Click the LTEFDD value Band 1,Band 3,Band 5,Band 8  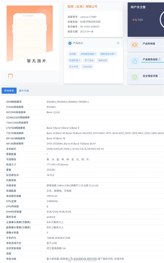63,128
